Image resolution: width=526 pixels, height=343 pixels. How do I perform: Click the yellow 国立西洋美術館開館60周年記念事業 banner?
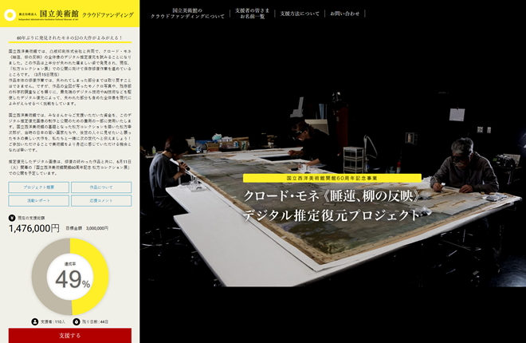pyautogui.click(x=332, y=178)
